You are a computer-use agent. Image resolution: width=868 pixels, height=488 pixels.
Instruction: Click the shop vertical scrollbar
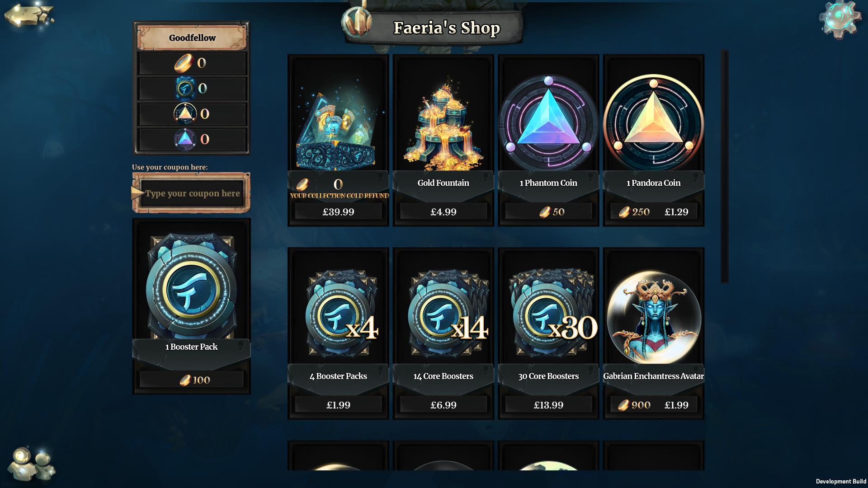coord(724,167)
